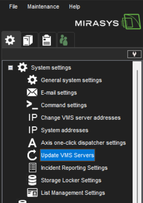Click the Mirasys logo
143x203 pixels.
tap(108, 22)
